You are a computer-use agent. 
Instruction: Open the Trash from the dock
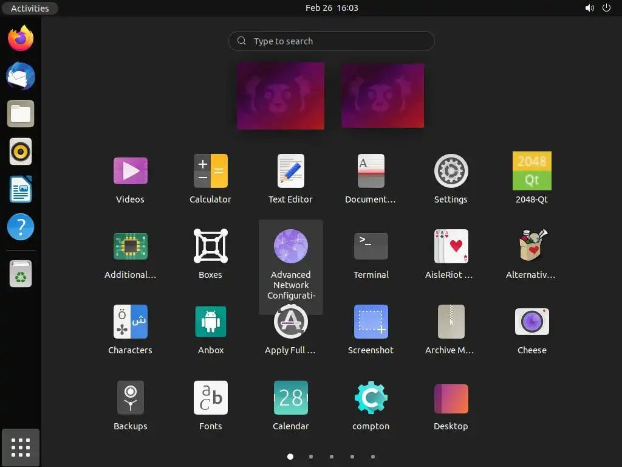(x=21, y=274)
